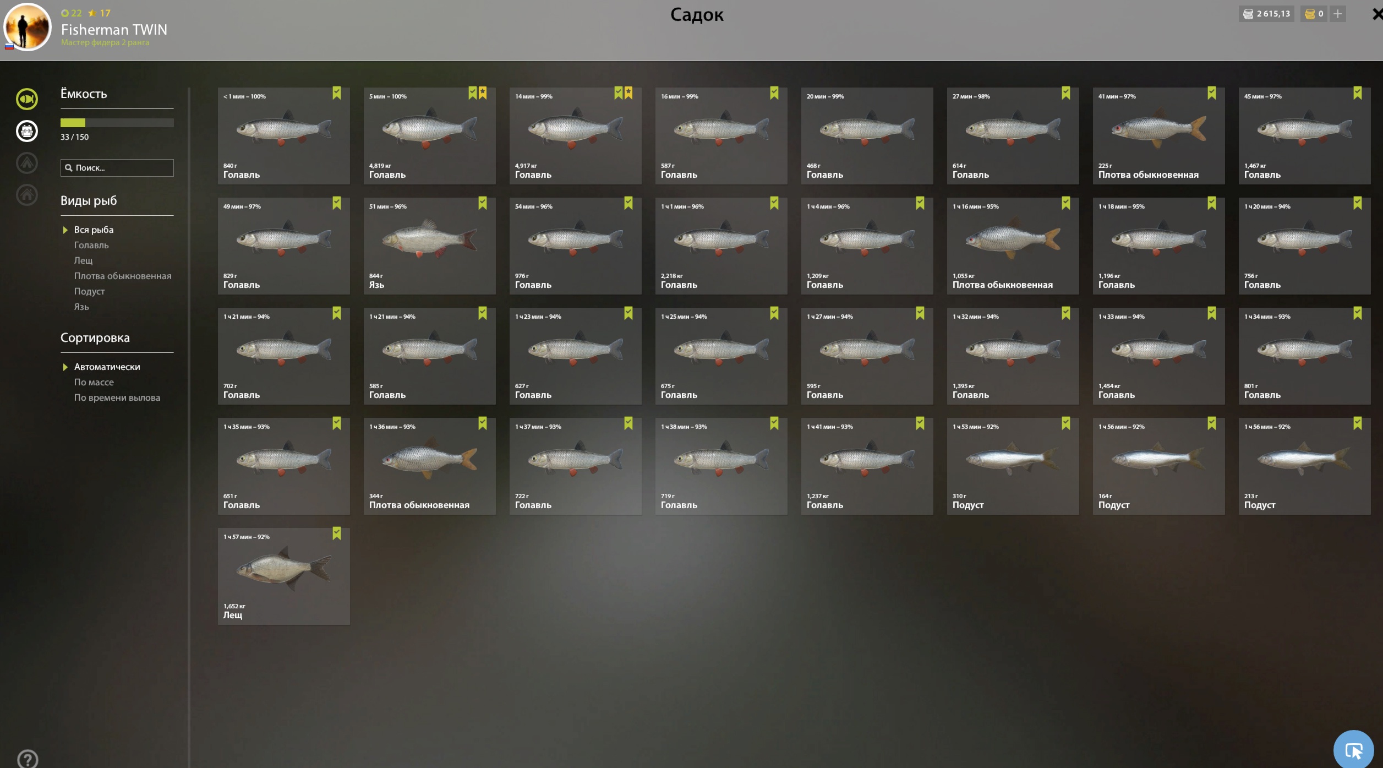This screenshot has width=1383, height=768.
Task: Filter fish list by Голавль
Action: 91,245
